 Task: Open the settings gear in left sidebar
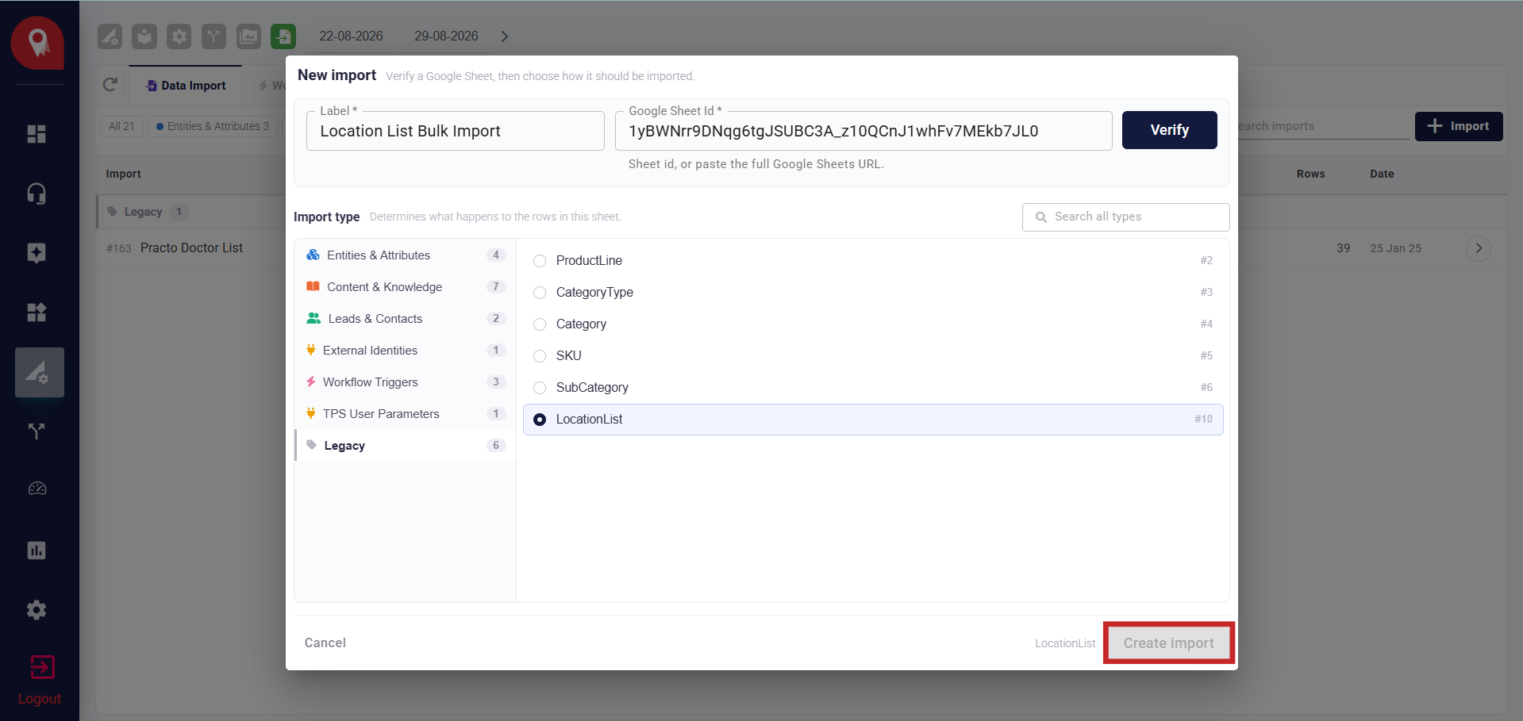[37, 610]
